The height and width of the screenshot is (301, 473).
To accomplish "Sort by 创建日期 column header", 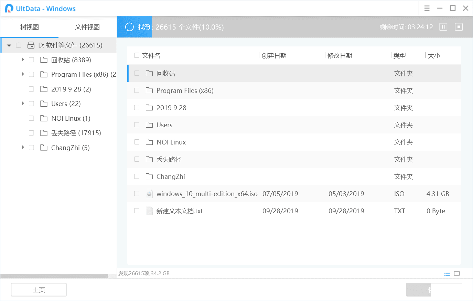I will tap(274, 55).
